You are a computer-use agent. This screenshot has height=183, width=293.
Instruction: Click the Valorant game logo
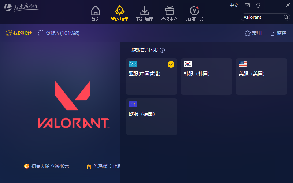pos(73,105)
